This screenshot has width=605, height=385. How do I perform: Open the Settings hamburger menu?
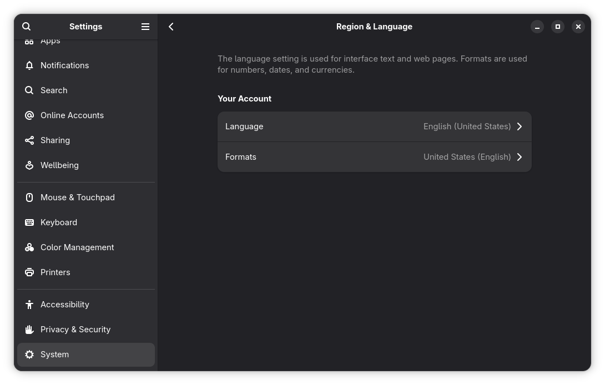(x=145, y=27)
